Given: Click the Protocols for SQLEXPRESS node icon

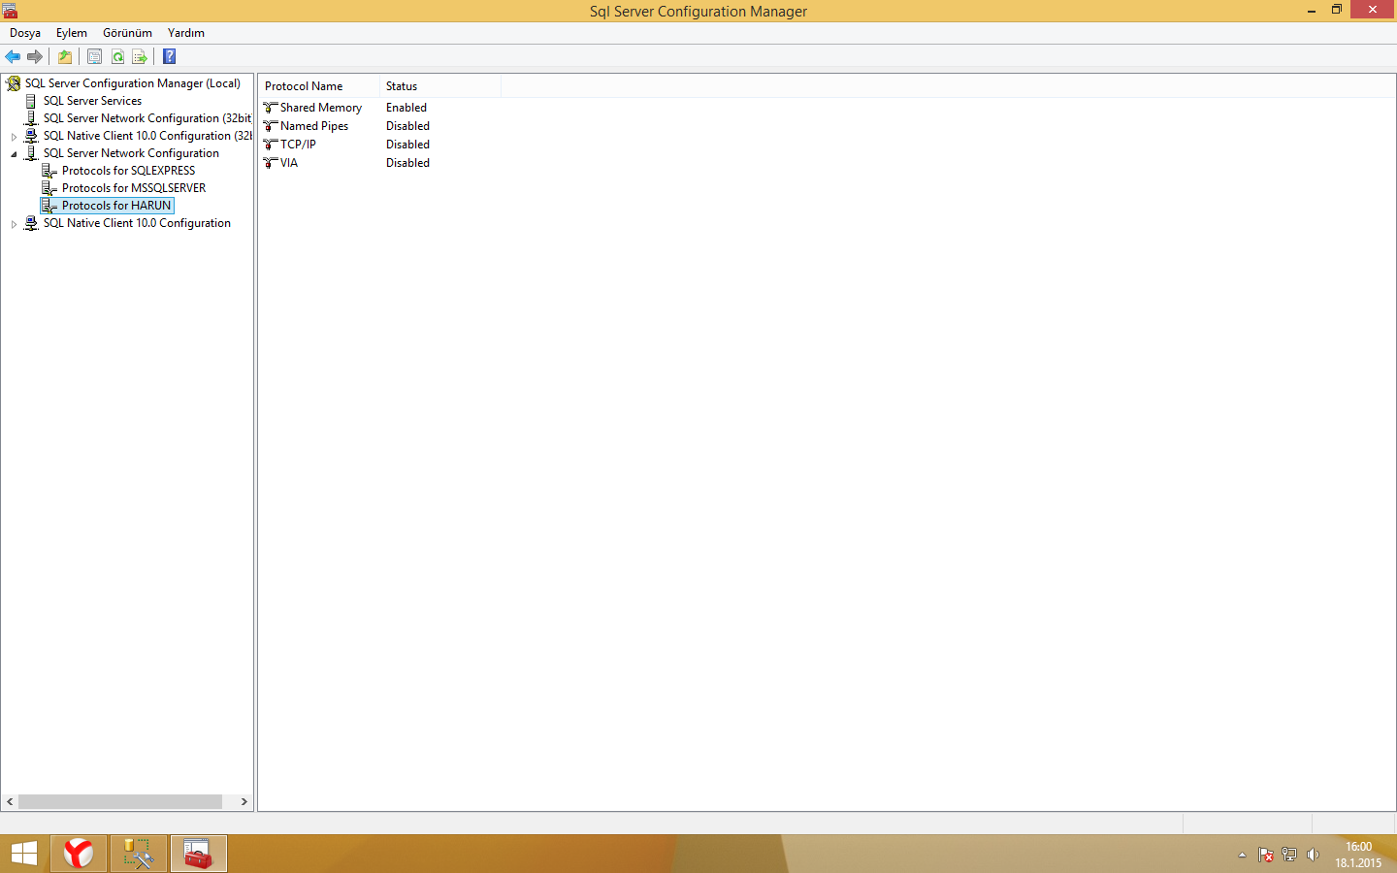Looking at the screenshot, I should coord(49,171).
